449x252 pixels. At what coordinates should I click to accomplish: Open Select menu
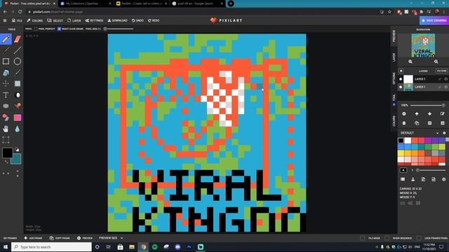coord(55,20)
